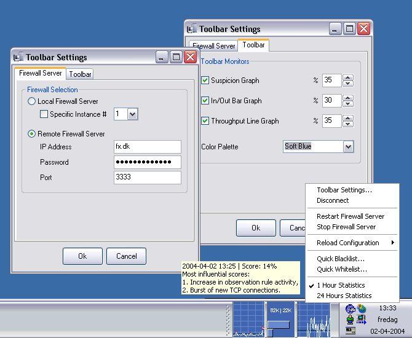Open the Specific Instance number dropdown

click(x=132, y=114)
